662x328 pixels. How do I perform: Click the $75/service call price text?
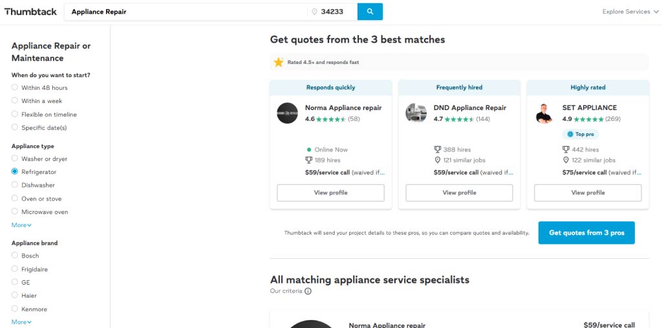[x=584, y=173]
